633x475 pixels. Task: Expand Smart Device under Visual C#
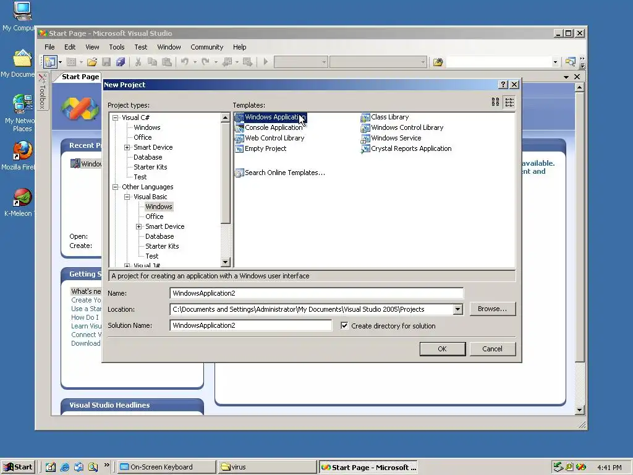coord(127,147)
